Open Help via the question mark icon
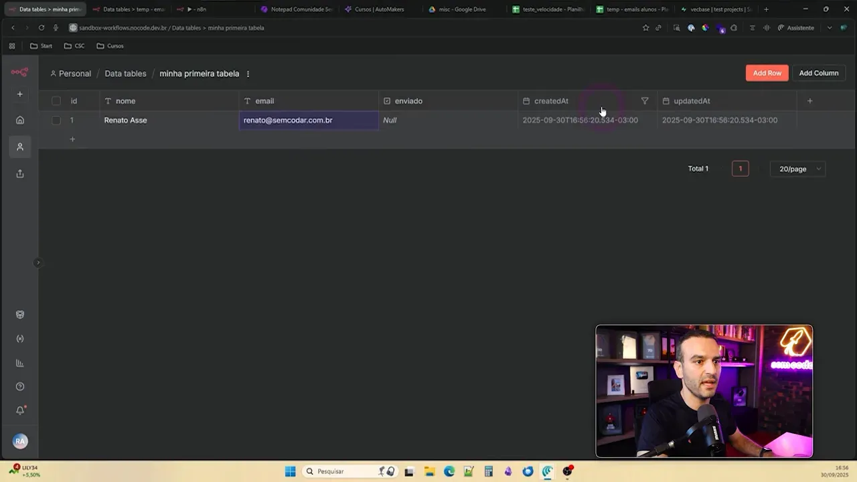857x482 pixels. [19, 386]
